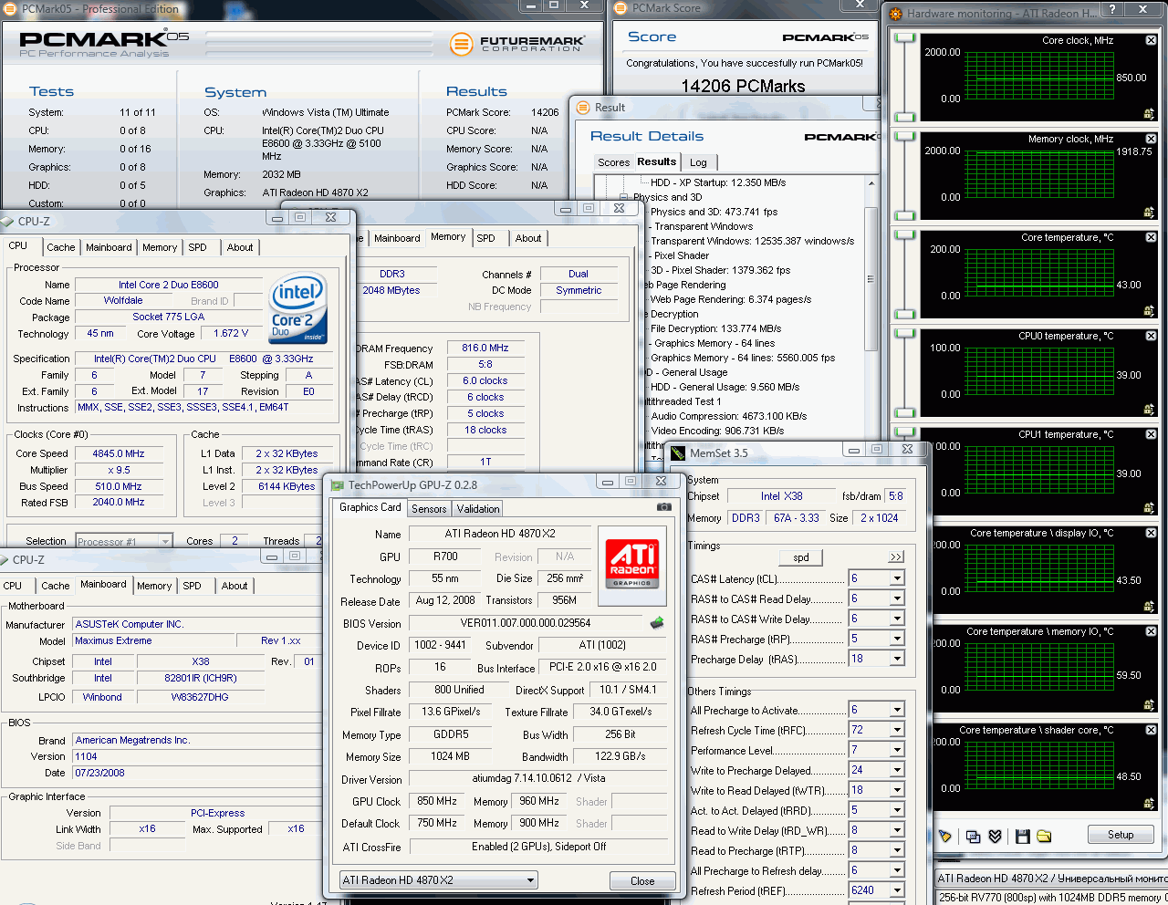Click the RivaTuner icon in Hardware monitoring title

click(x=895, y=14)
